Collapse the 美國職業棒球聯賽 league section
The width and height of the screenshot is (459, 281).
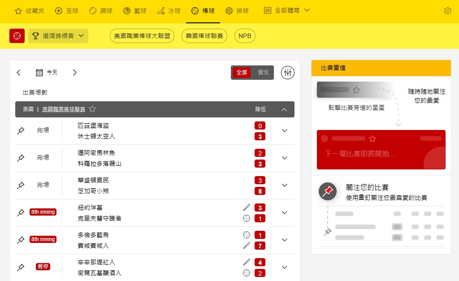[284, 109]
